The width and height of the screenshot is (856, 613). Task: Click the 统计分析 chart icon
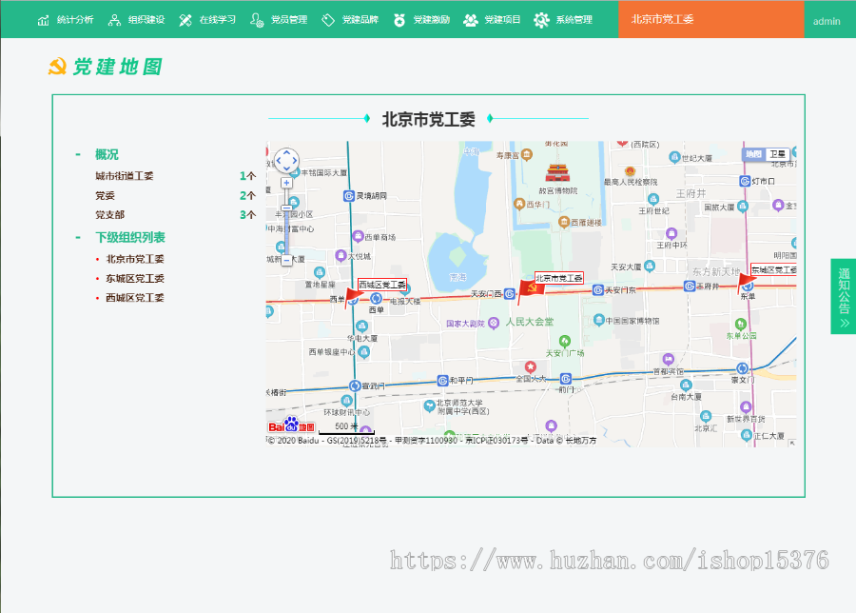pyautogui.click(x=43, y=20)
